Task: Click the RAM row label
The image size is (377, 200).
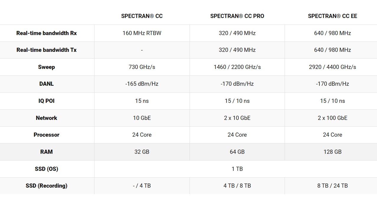Action: click(x=46, y=152)
